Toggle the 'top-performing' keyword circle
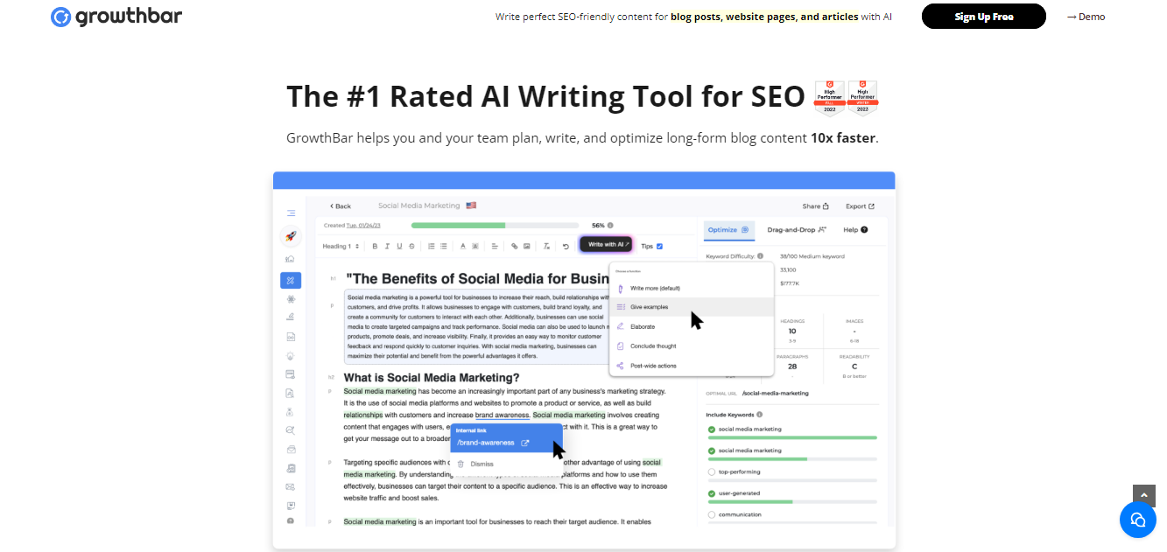 [711, 472]
